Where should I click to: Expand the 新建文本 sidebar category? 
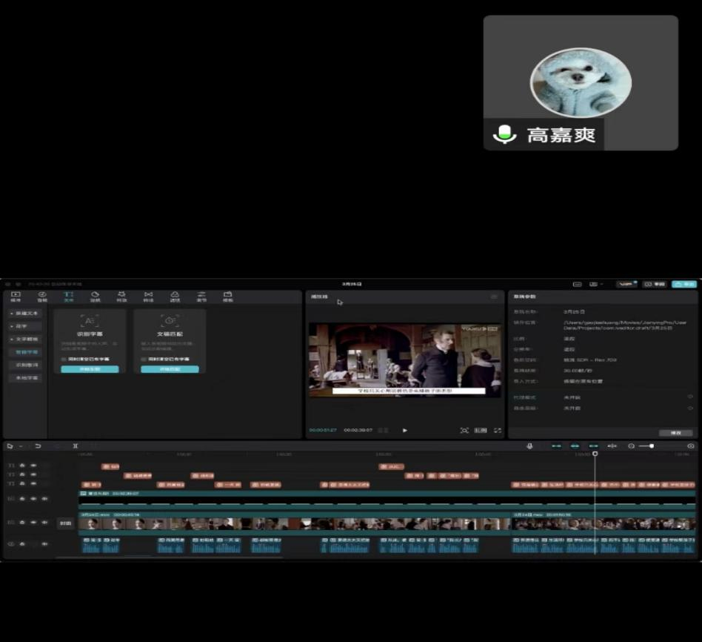pyautogui.click(x=25, y=314)
